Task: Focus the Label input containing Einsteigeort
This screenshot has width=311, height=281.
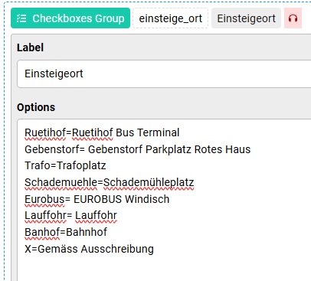Action: tap(164, 74)
